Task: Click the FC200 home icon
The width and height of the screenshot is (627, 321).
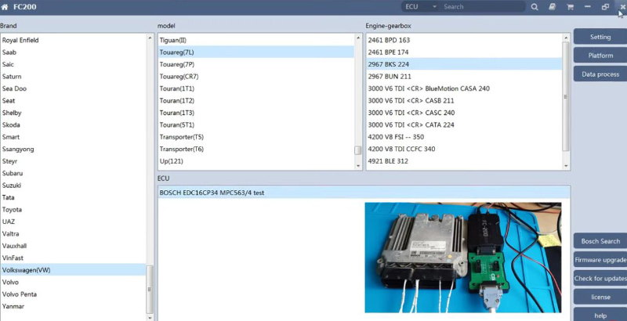Action: (x=6, y=7)
